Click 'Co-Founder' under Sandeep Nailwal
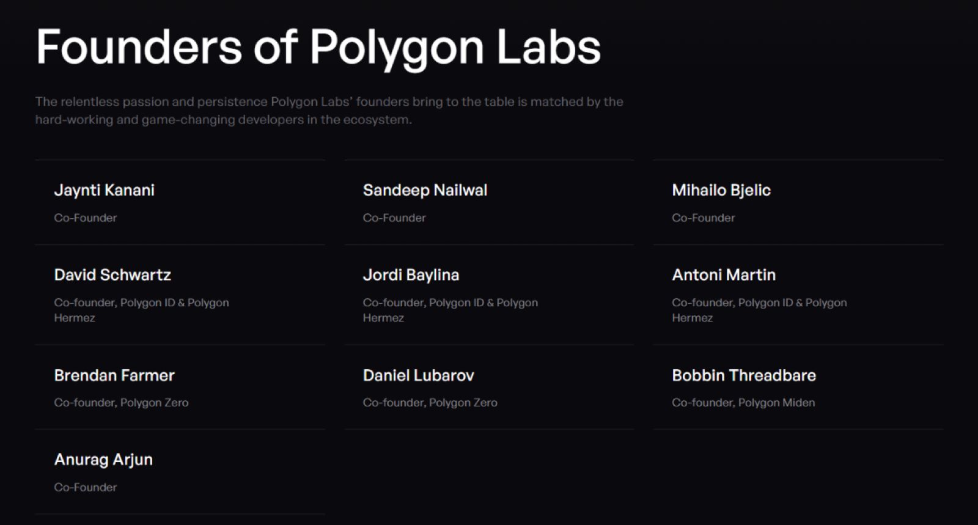The image size is (978, 525). click(x=394, y=218)
